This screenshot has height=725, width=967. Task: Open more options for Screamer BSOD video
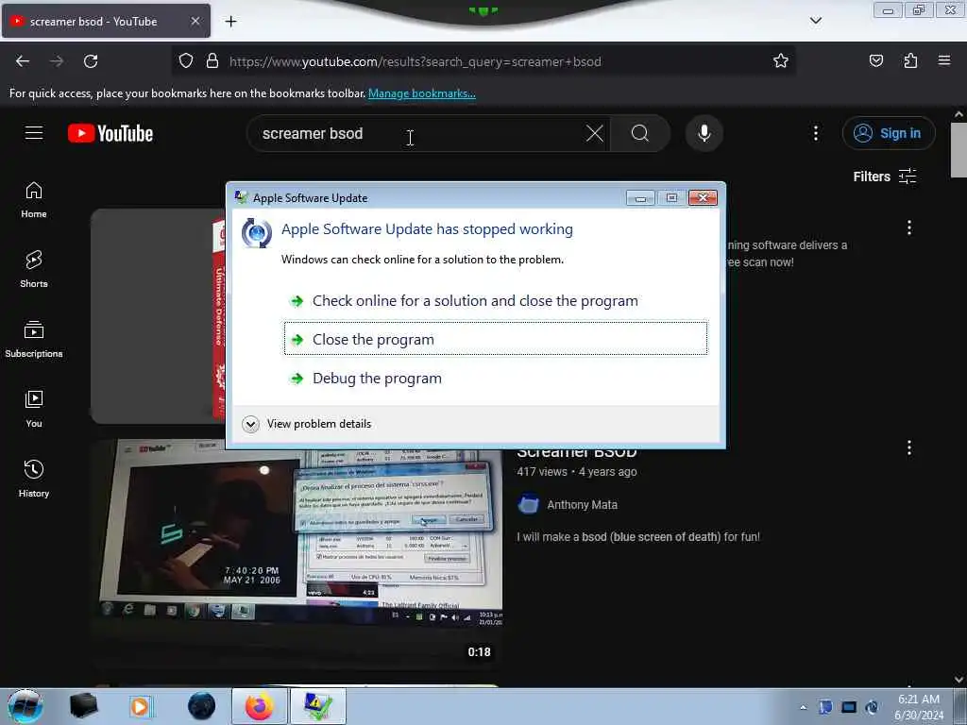tap(909, 447)
